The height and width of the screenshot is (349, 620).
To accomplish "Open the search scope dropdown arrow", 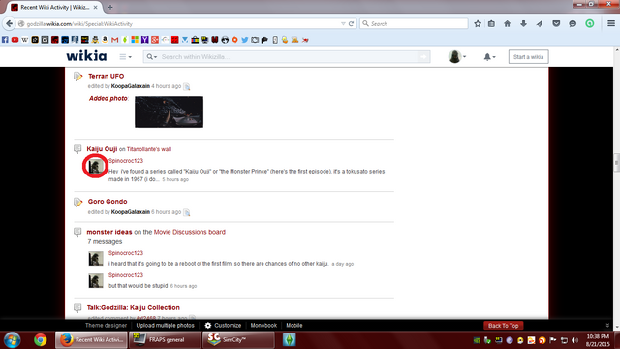I will 152,57.
